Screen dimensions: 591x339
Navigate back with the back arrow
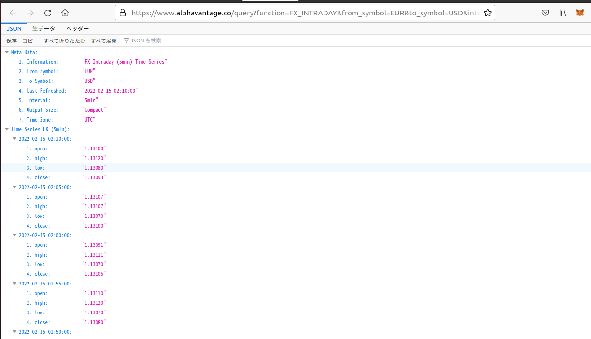click(x=13, y=13)
